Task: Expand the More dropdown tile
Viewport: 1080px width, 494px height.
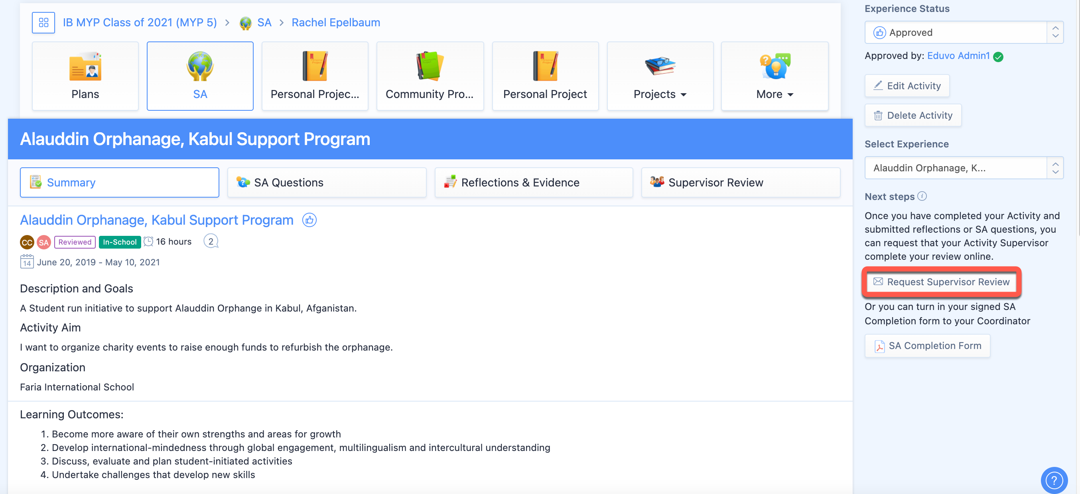Action: coord(775,76)
